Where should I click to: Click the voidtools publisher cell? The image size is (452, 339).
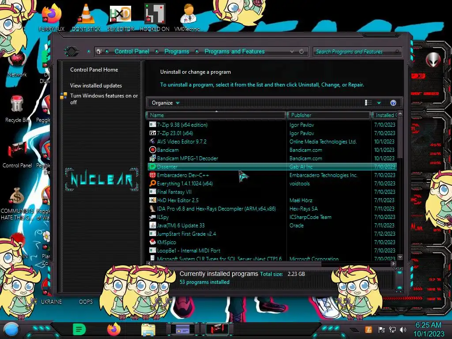tap(300, 183)
